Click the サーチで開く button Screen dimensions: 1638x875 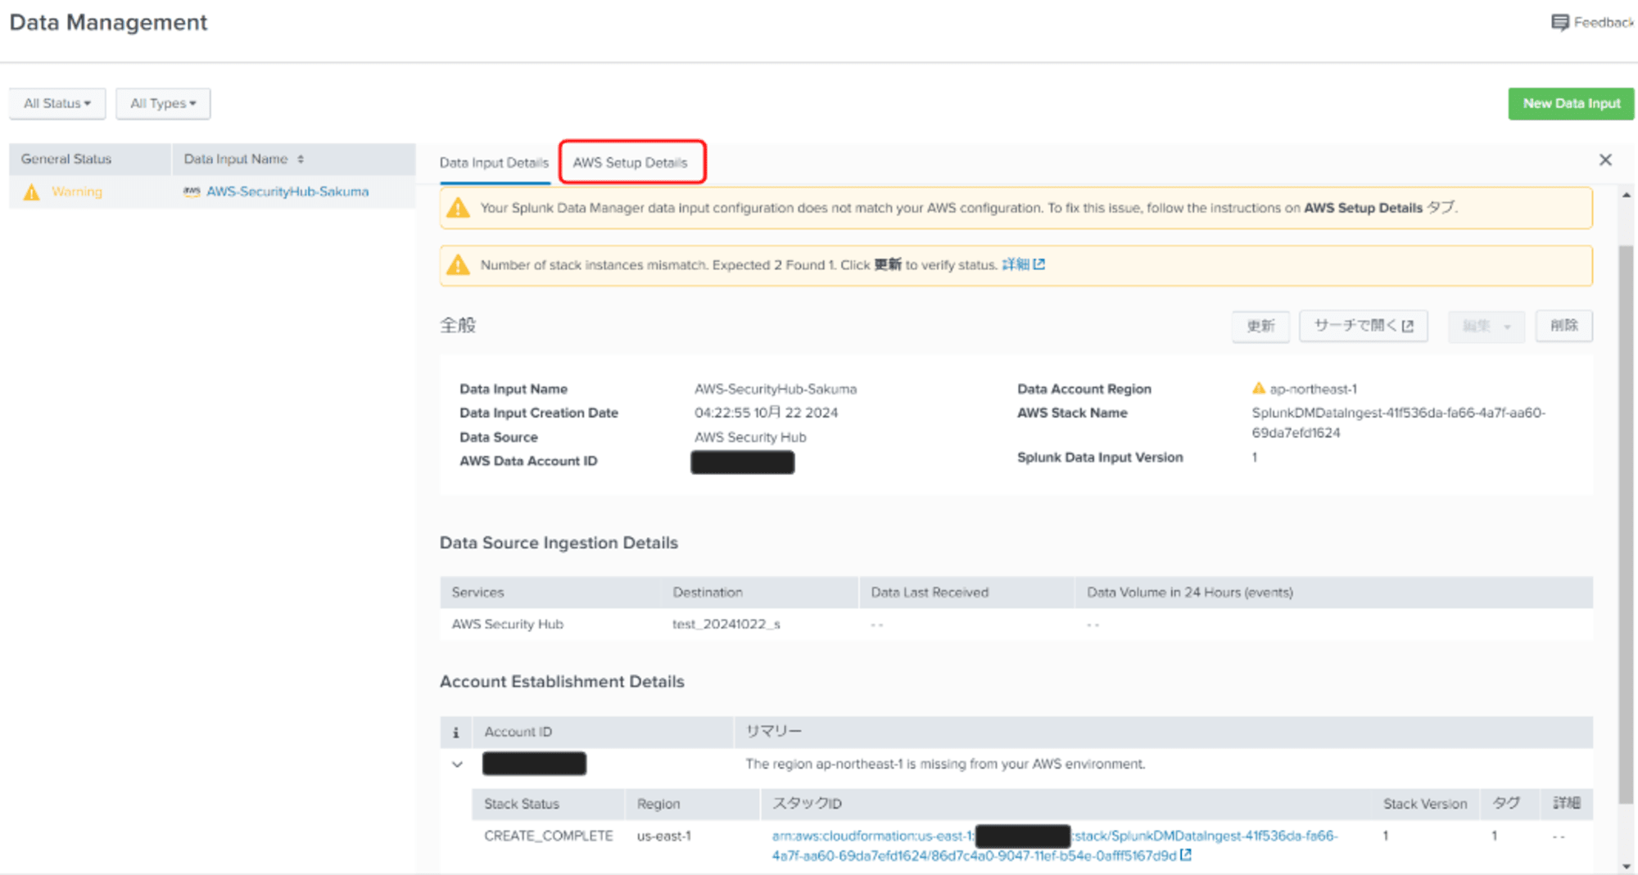coord(1364,326)
